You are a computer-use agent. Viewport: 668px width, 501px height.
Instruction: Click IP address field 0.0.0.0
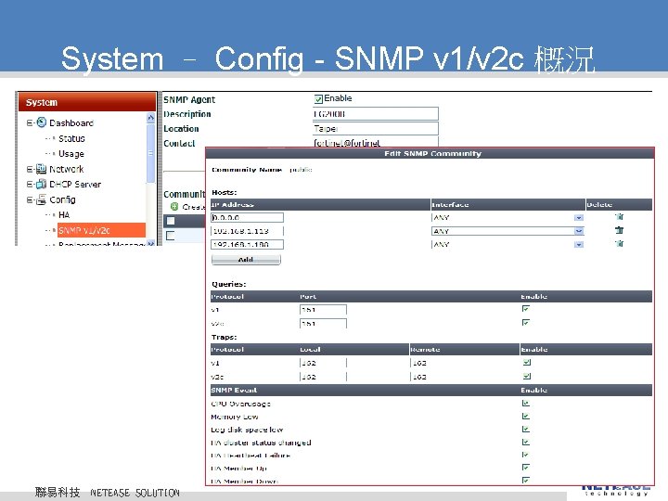[x=247, y=217]
